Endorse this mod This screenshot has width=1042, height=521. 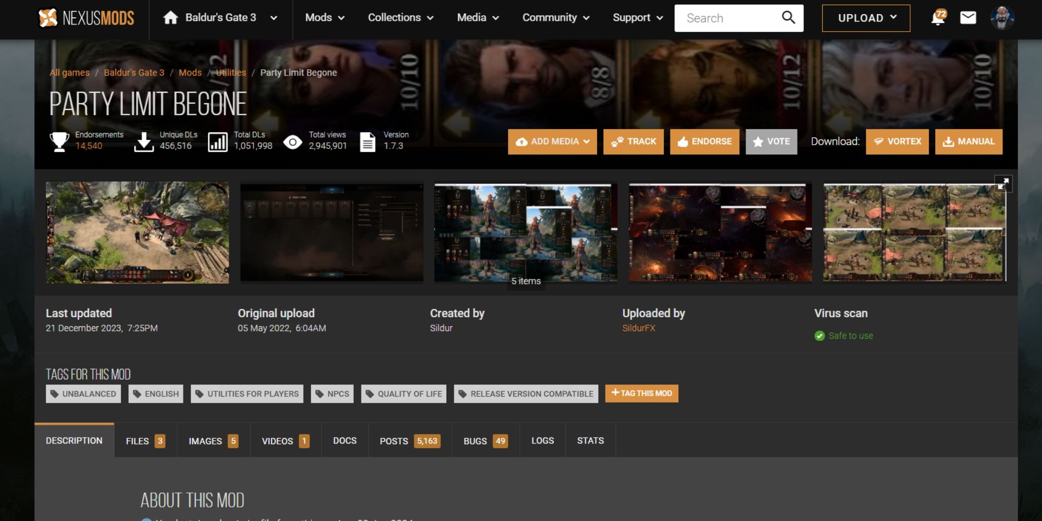(704, 142)
